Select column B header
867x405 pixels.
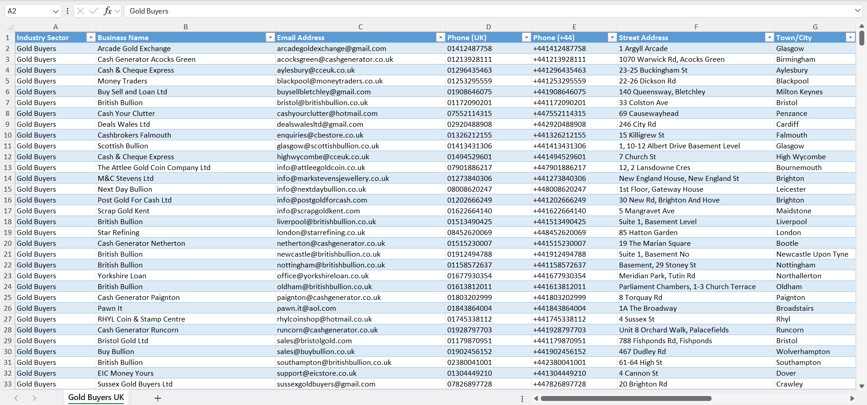186,27
